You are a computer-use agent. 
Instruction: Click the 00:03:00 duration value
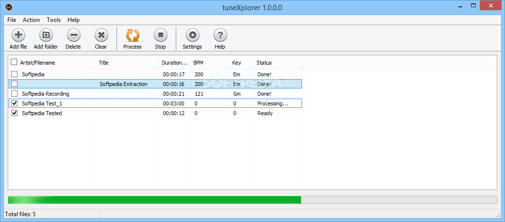[x=174, y=103]
